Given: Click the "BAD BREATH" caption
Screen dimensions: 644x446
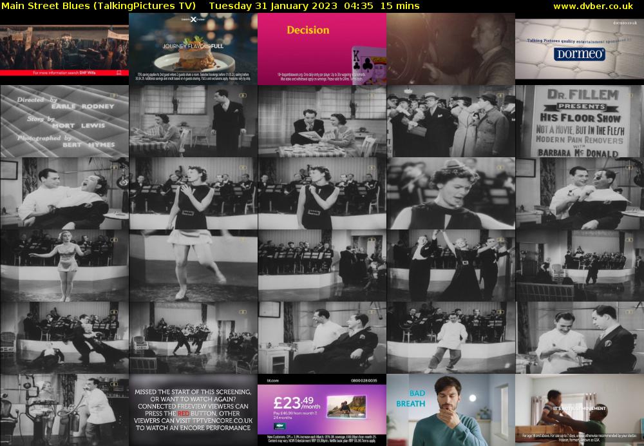Looking at the screenshot, I should click(411, 398).
